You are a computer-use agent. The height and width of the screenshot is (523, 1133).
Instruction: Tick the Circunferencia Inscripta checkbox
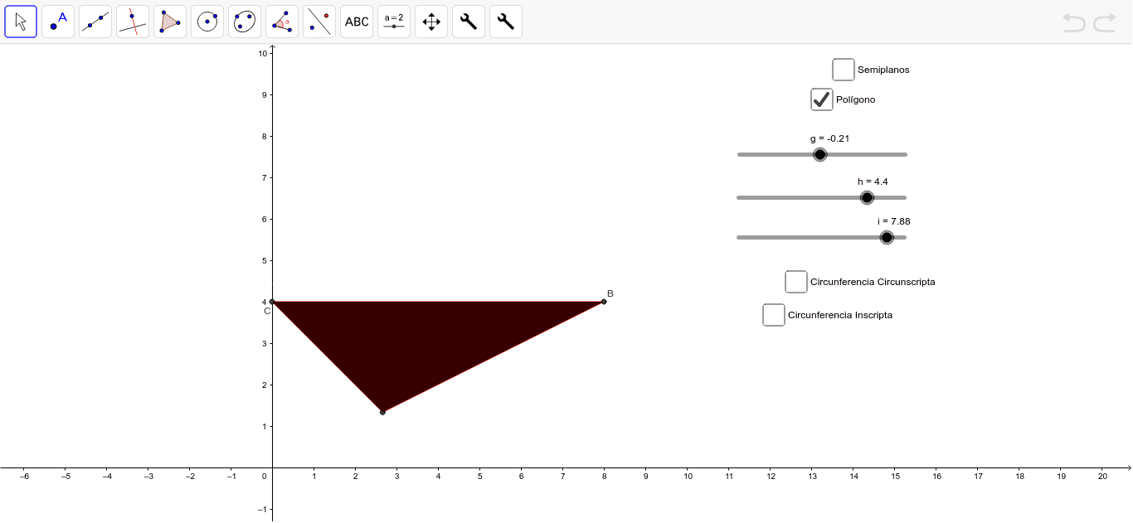(x=774, y=315)
